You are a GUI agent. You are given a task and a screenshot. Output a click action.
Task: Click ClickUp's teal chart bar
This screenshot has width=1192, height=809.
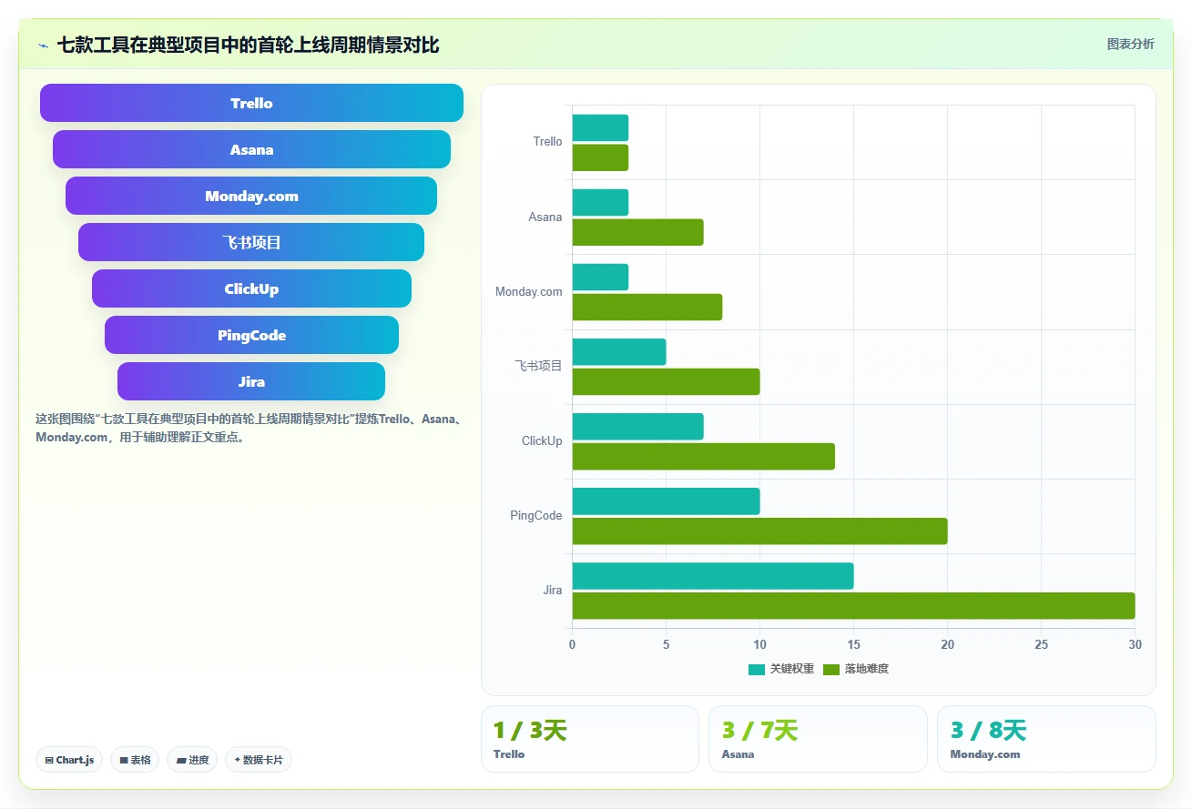[x=637, y=427]
